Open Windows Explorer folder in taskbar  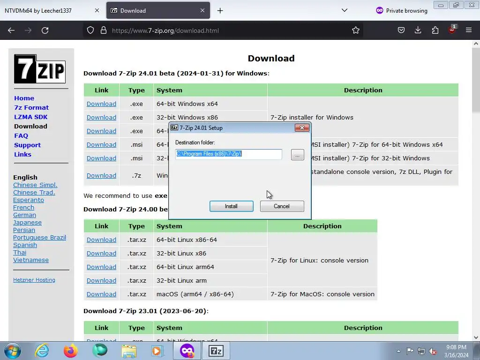pyautogui.click(x=129, y=351)
